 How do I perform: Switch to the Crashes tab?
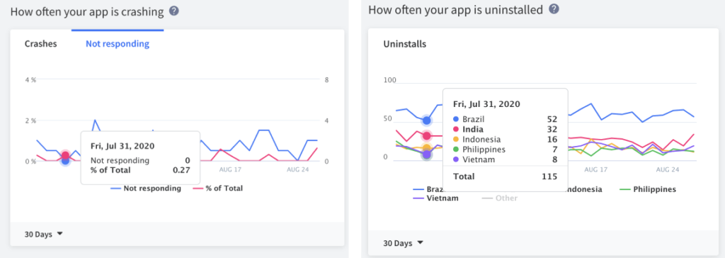pyautogui.click(x=40, y=44)
